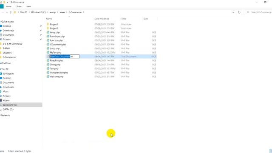Open the View ribbon tab
This screenshot has height=153, width=272.
click(x=28, y=6)
